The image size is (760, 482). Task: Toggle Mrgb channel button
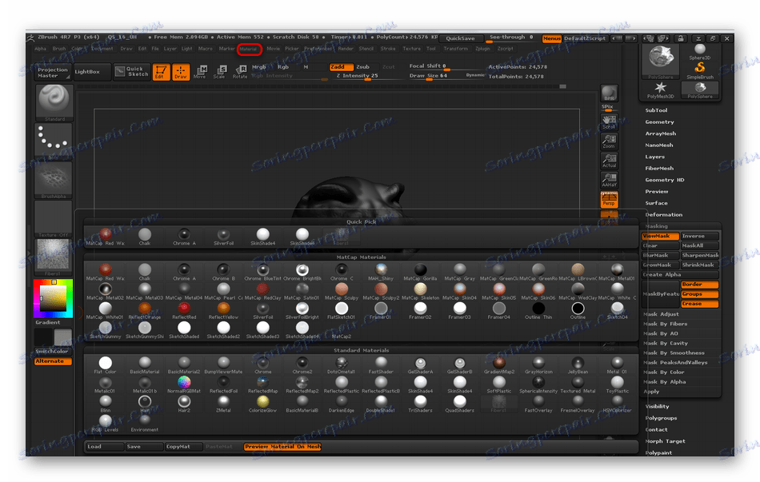tap(259, 67)
